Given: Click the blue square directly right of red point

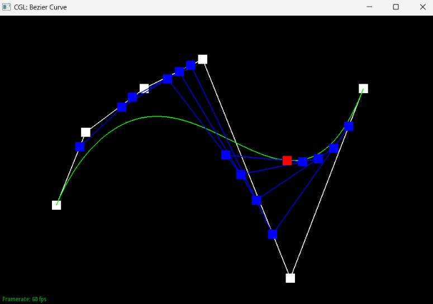Looking at the screenshot, I should 302,162.
